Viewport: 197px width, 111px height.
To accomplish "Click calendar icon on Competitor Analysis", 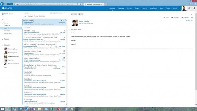I will 64,58.
